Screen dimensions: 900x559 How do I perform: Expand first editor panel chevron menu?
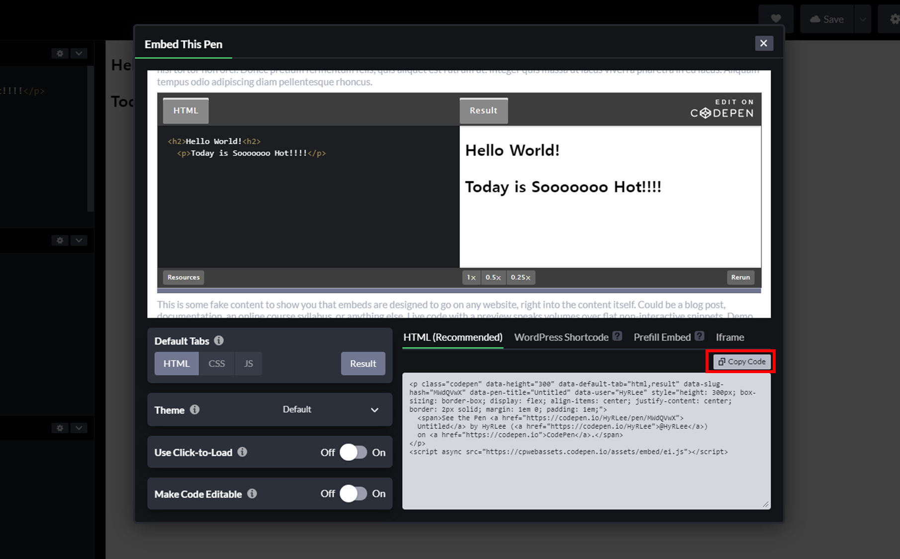click(79, 53)
